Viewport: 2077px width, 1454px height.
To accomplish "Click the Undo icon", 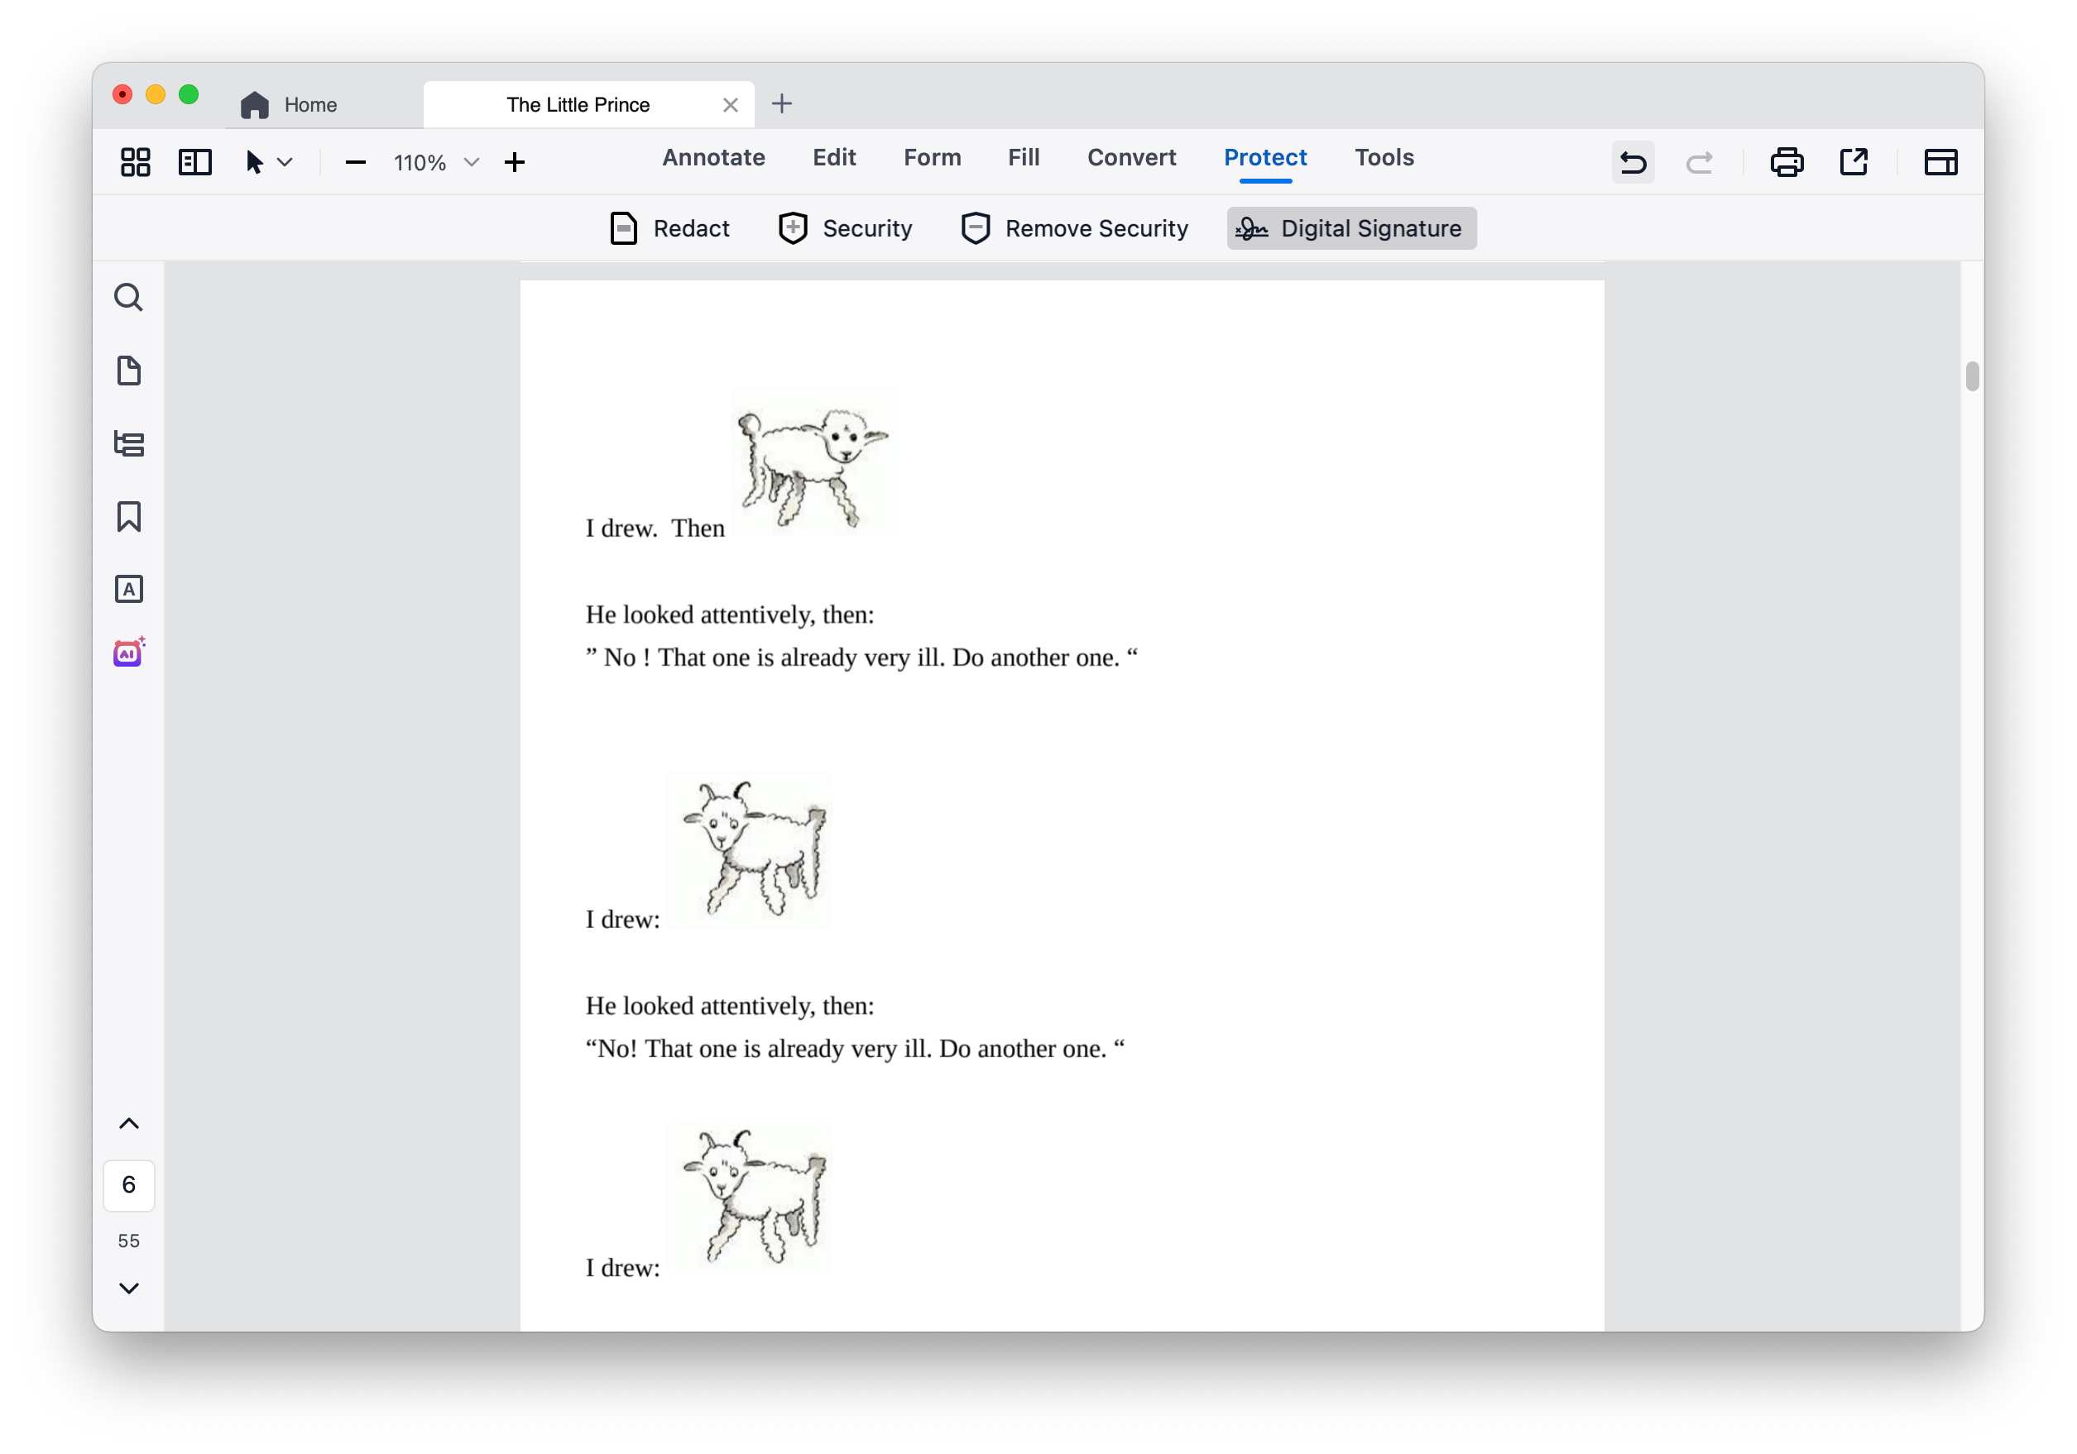I will (x=1632, y=162).
